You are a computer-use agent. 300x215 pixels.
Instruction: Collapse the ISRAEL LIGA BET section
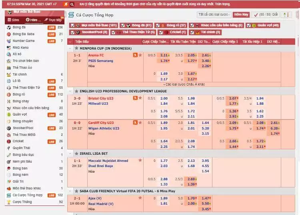(70, 153)
